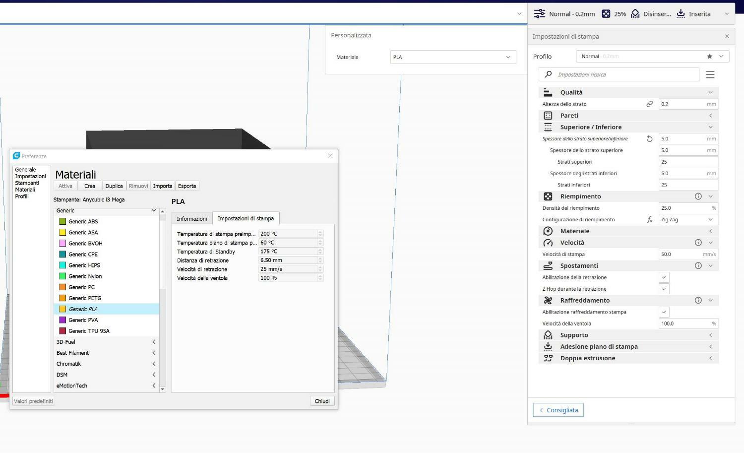This screenshot has height=453, width=744.
Task: Click the info icon in Riempimento header
Action: (698, 196)
